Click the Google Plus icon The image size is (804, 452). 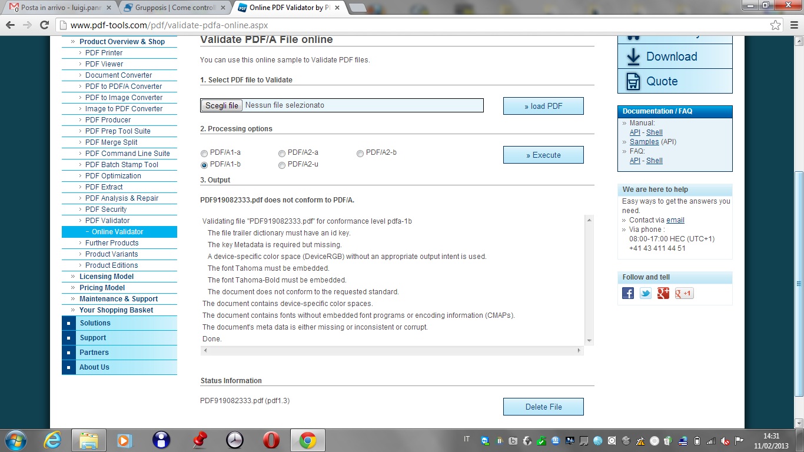(663, 293)
